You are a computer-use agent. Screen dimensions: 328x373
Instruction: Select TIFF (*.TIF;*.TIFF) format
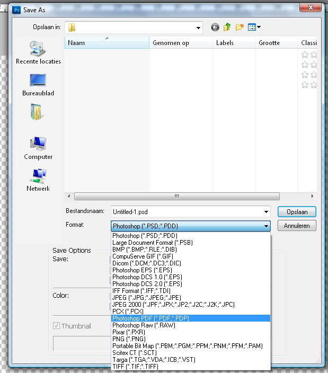click(x=191, y=367)
